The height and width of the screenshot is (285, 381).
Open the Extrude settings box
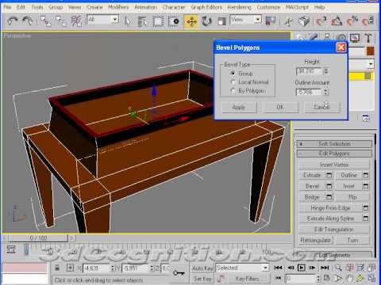point(329,175)
